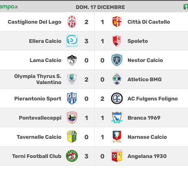Click the Pontevalleceppi red crest
The width and height of the screenshot is (188, 169).
(x=72, y=118)
